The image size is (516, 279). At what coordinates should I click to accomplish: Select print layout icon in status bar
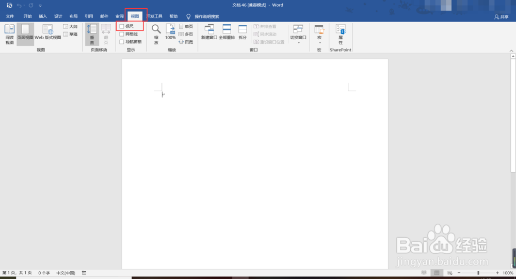pos(437,273)
